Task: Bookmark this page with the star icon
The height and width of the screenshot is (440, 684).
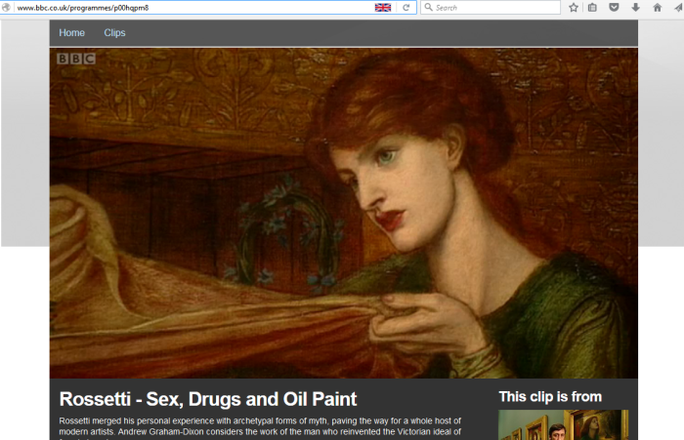Action: tap(574, 8)
